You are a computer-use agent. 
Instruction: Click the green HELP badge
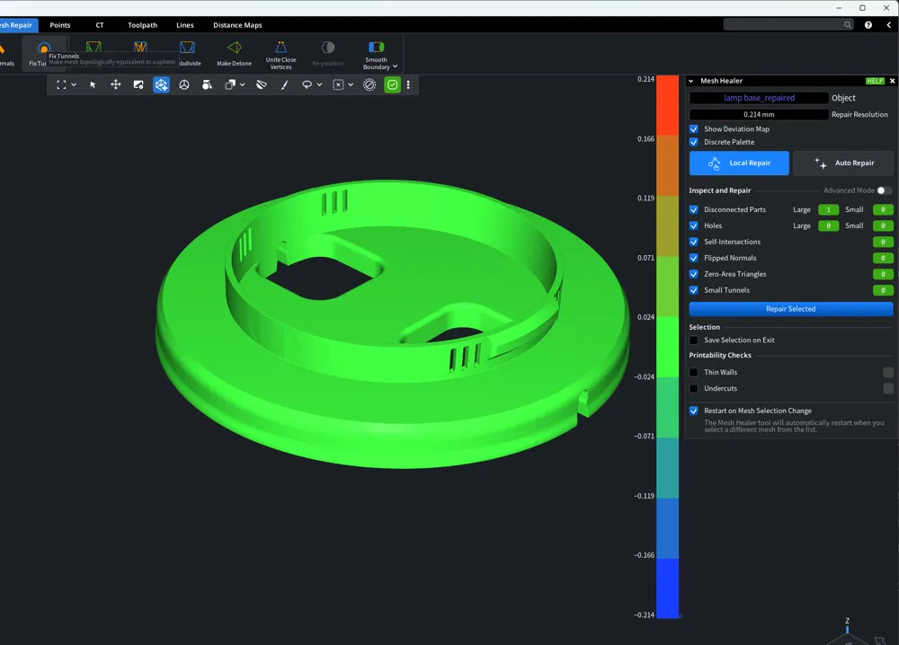coord(875,81)
